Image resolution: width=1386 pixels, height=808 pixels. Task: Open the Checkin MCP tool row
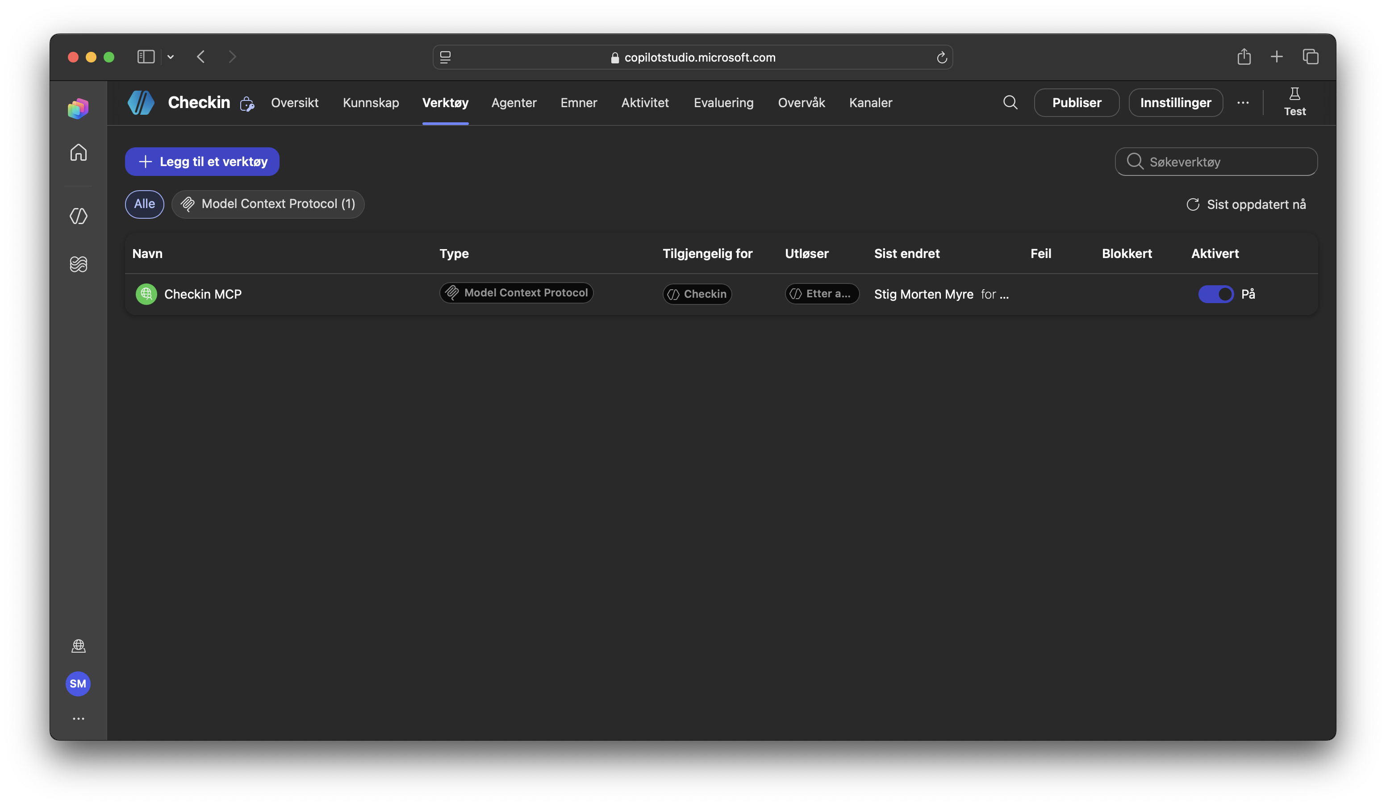click(x=721, y=294)
